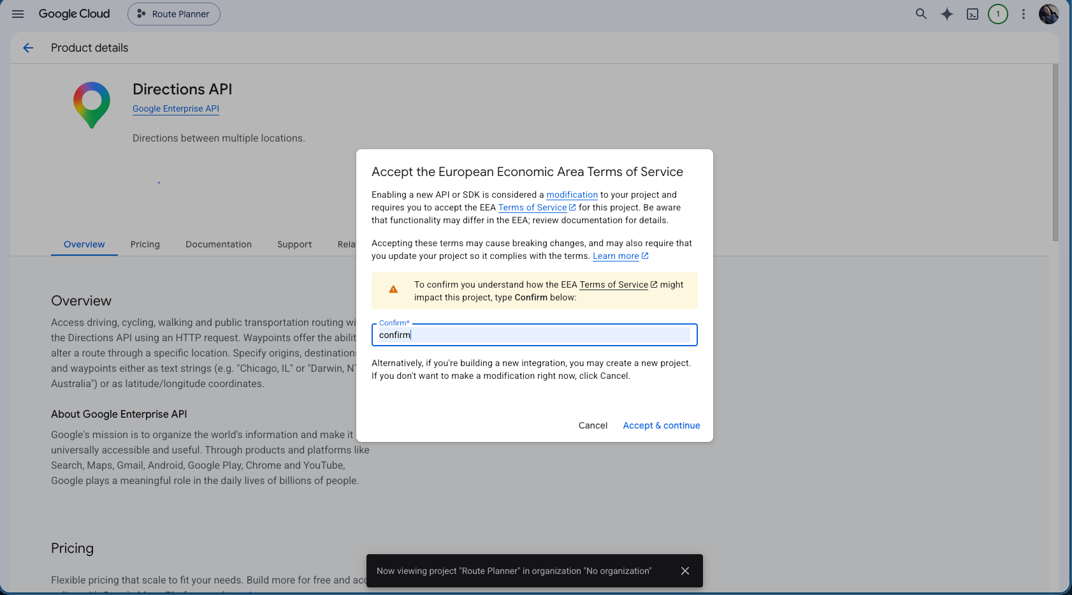This screenshot has width=1072, height=595.
Task: Focus the Confirm text input field
Action: click(535, 335)
